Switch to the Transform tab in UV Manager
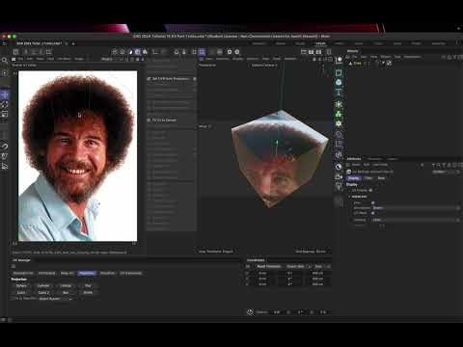 click(107, 273)
